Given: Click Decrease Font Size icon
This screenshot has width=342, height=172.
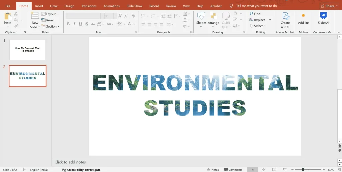Looking at the screenshot, I should 126,16.
